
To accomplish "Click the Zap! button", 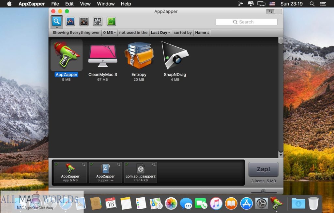I will [263, 169].
